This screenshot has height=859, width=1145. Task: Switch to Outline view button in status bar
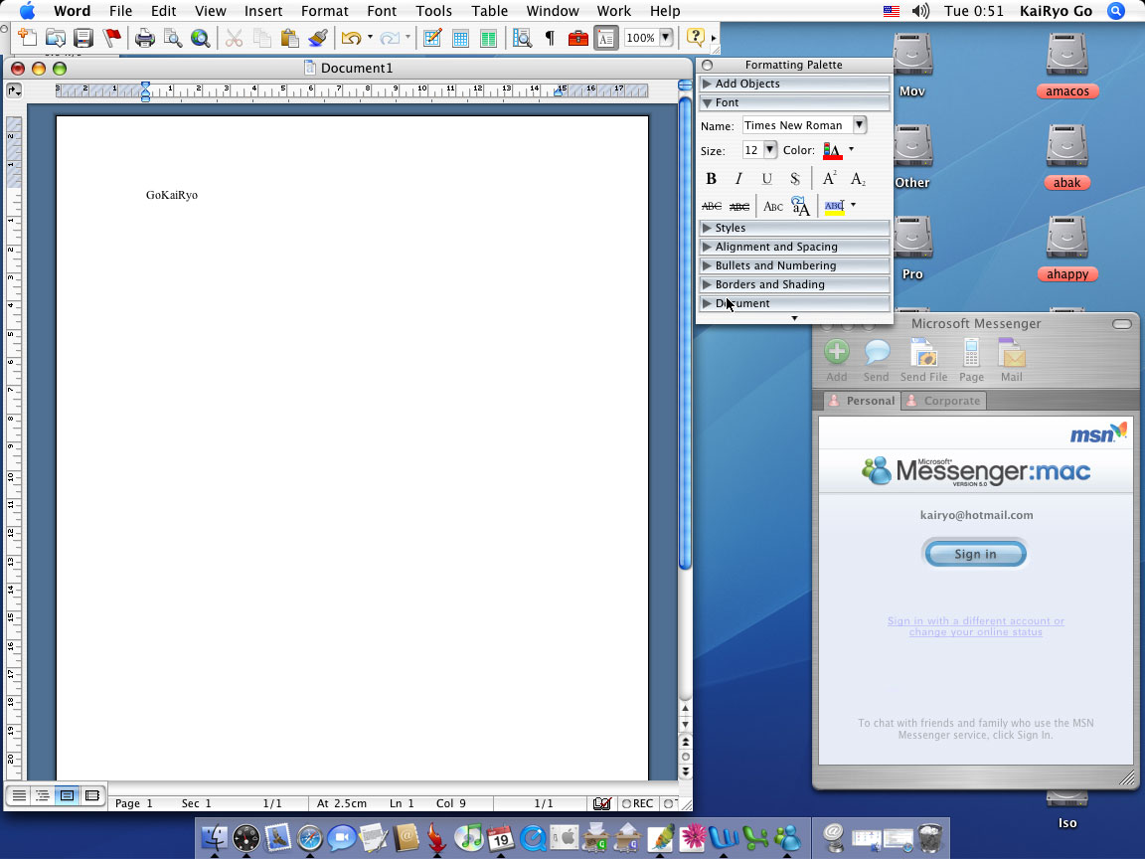point(43,795)
